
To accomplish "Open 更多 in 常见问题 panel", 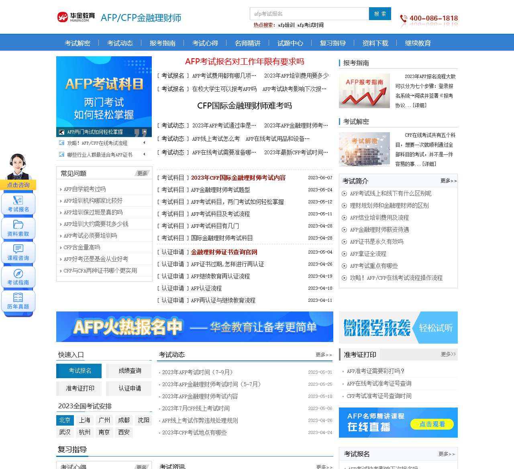I will pyautogui.click(x=142, y=173).
